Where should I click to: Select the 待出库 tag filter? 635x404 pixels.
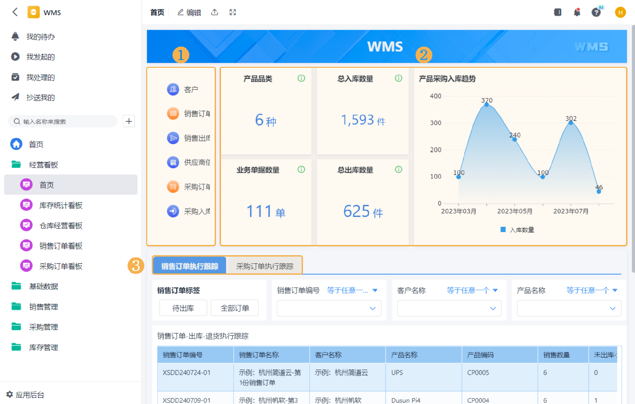(x=183, y=308)
